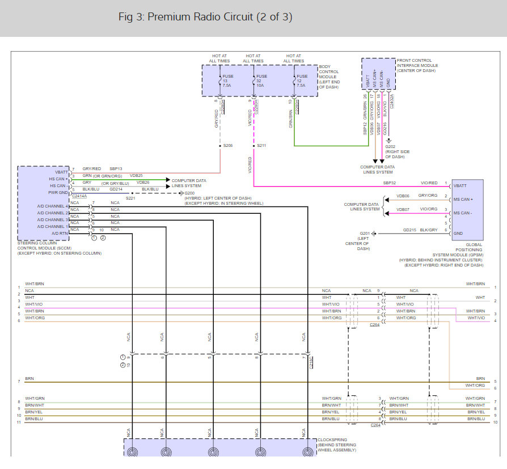Click the S221 splice dot
Image resolution: width=507 pixels, height=469 pixels.
132,193
